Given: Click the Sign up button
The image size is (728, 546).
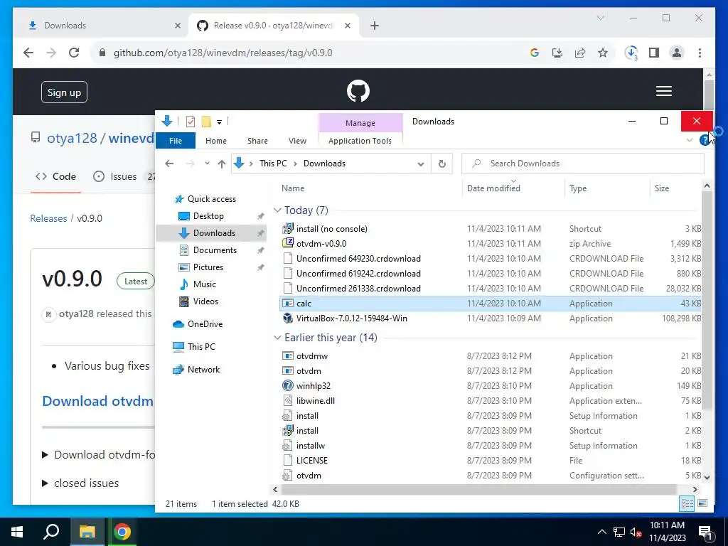Looking at the screenshot, I should [64, 92].
